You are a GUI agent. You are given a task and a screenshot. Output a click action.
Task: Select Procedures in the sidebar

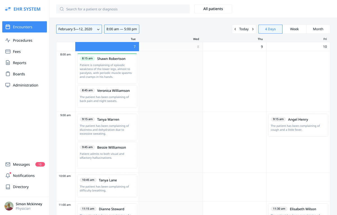click(x=24, y=40)
